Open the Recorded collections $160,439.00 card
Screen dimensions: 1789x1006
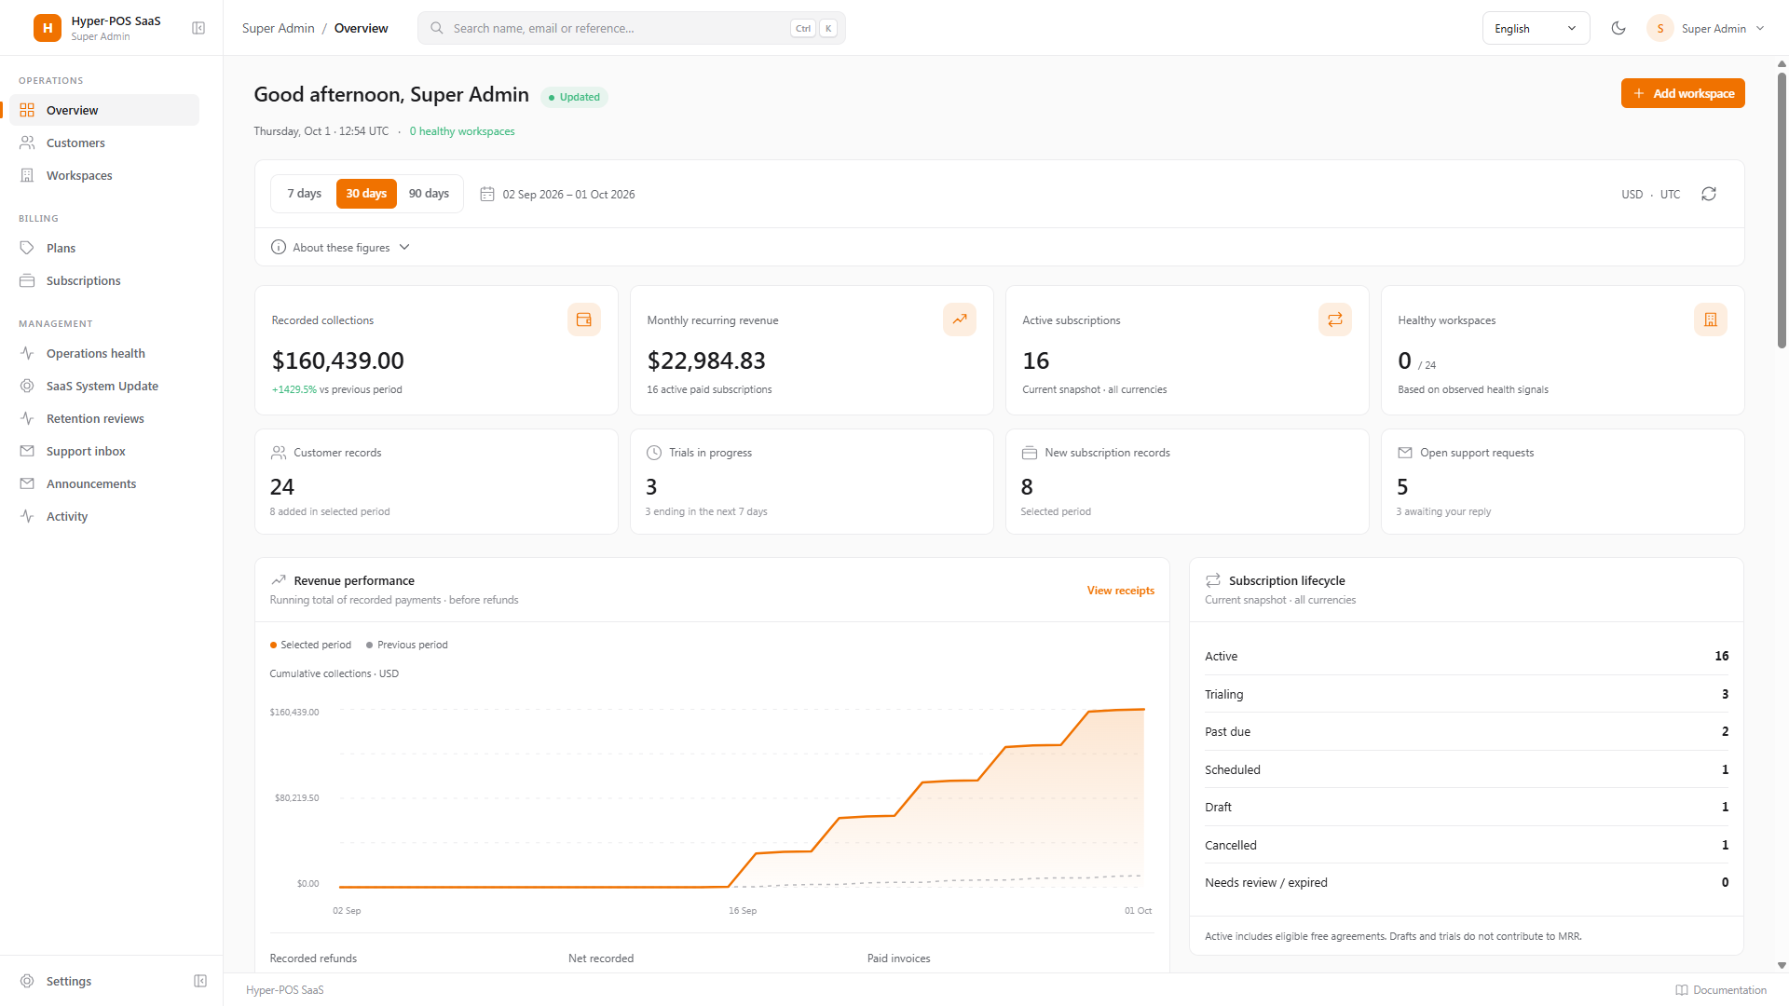point(436,350)
